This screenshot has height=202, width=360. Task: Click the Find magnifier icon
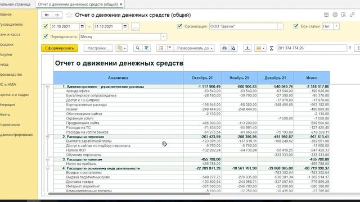[x=137, y=48]
